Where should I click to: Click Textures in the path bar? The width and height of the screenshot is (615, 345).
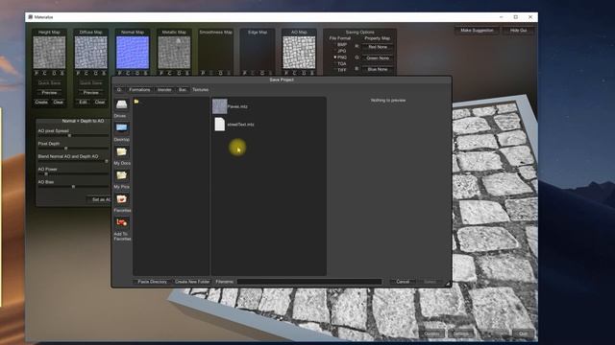(x=201, y=89)
